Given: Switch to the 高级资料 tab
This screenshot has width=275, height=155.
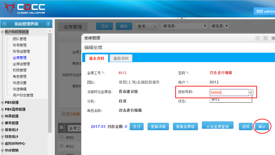Looking at the screenshot, I should 121,58.
